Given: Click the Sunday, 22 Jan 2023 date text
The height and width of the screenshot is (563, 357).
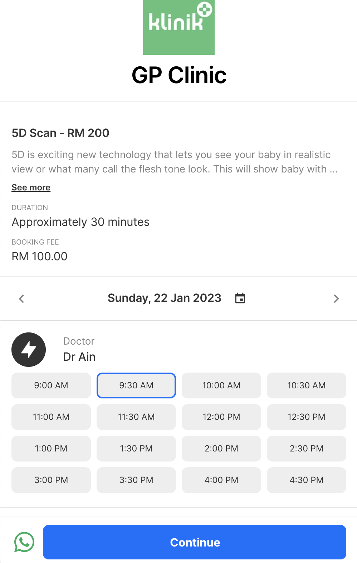Looking at the screenshot, I should (x=165, y=298).
